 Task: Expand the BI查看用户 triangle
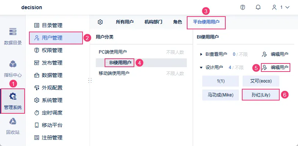point(201,55)
